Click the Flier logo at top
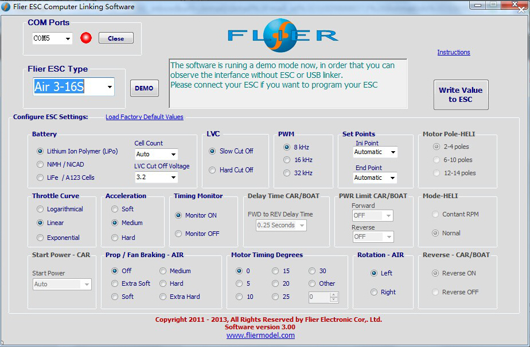Viewport: 530px width, 347px height. click(x=282, y=35)
